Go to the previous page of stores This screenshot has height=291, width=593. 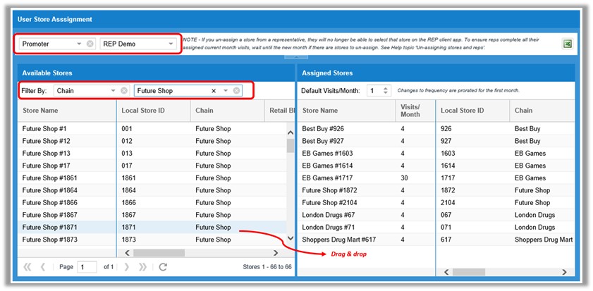[x=43, y=267]
